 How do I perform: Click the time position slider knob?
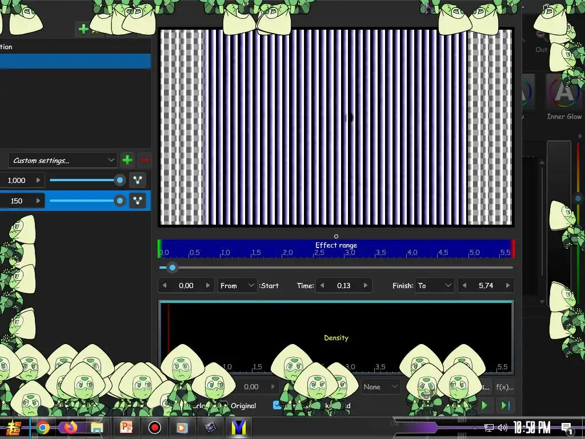[173, 268]
